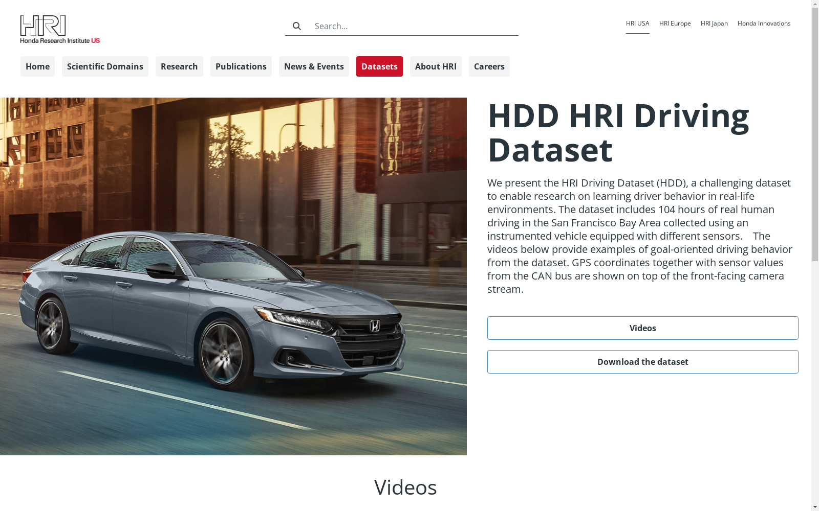Open the Scientific Domains menu
The image size is (819, 511).
coord(105,66)
